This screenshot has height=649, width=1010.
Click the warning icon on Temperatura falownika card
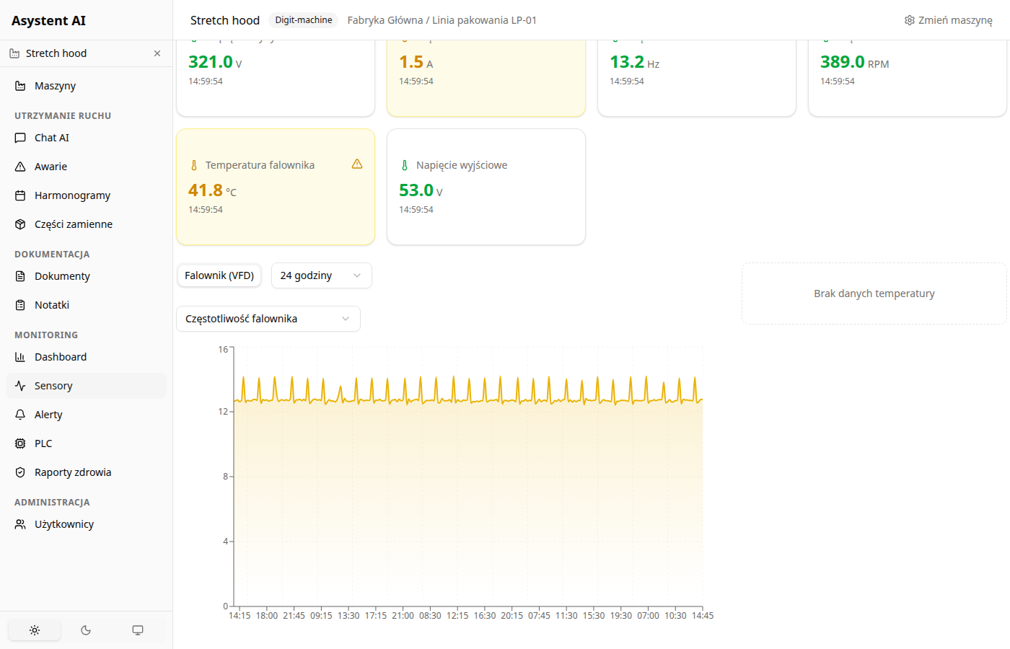tap(357, 164)
